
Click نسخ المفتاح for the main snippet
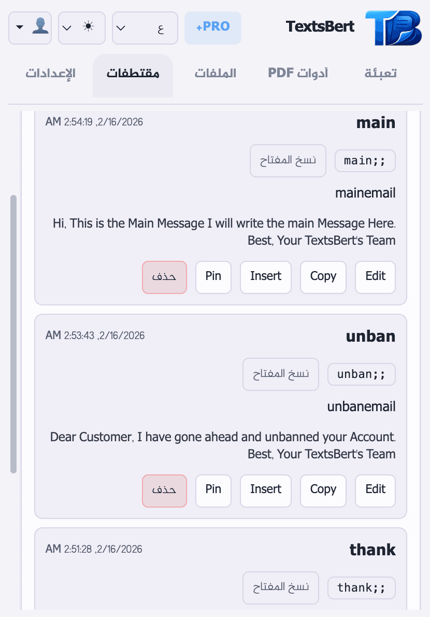coord(288,161)
